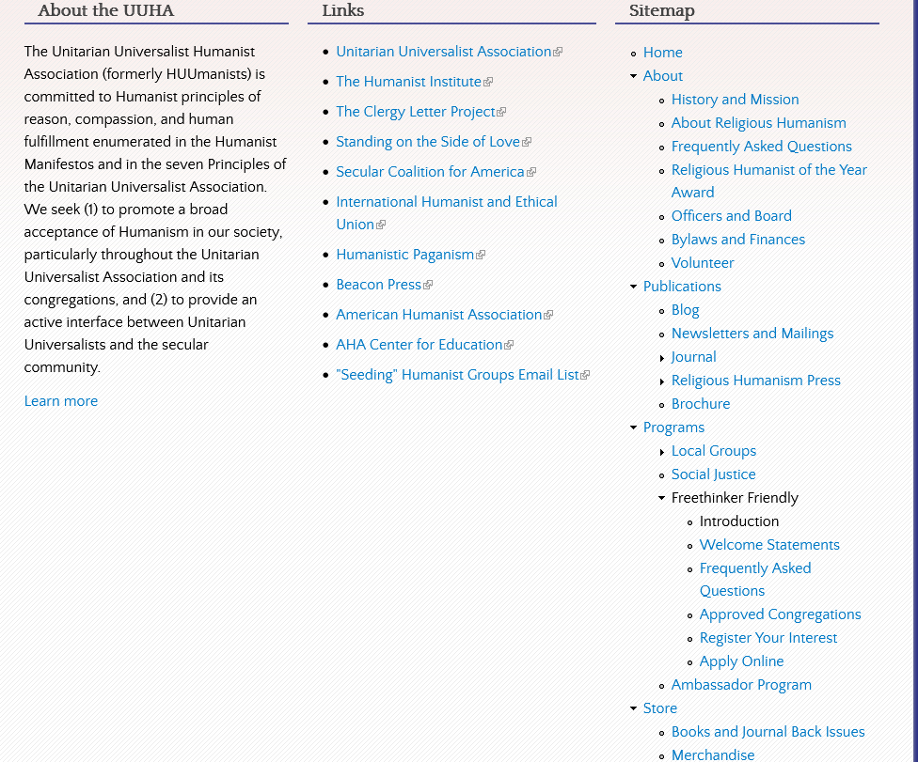Screen dimensions: 918x762
Task: Go to Ambassador Program in the Sitemap
Action: tap(742, 685)
